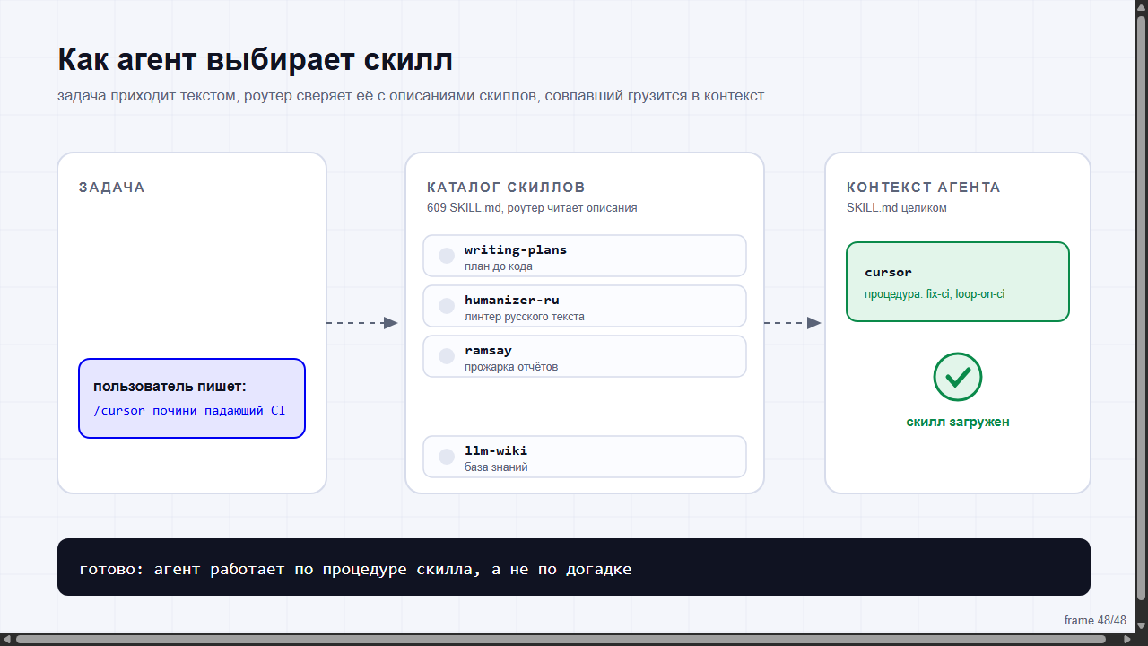Open the cursor skill card

tap(958, 282)
